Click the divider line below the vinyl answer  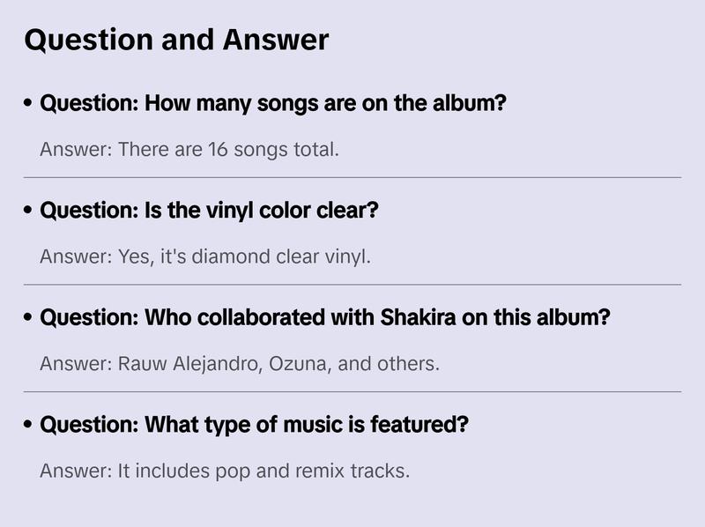pyautogui.click(x=352, y=285)
